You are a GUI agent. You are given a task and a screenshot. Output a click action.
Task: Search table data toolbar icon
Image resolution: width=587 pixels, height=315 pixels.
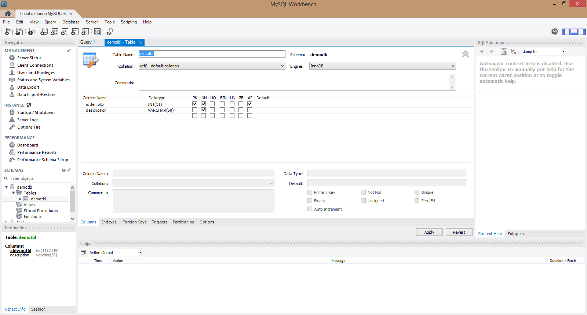click(98, 31)
